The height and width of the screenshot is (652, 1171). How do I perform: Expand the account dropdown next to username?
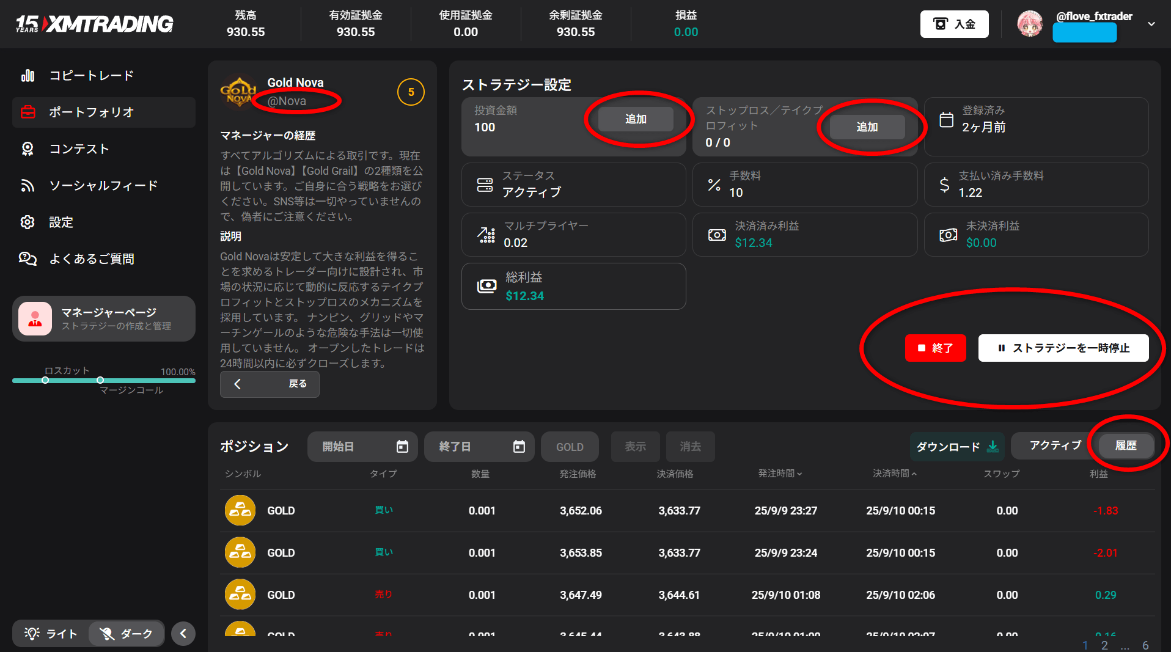coord(1151,24)
